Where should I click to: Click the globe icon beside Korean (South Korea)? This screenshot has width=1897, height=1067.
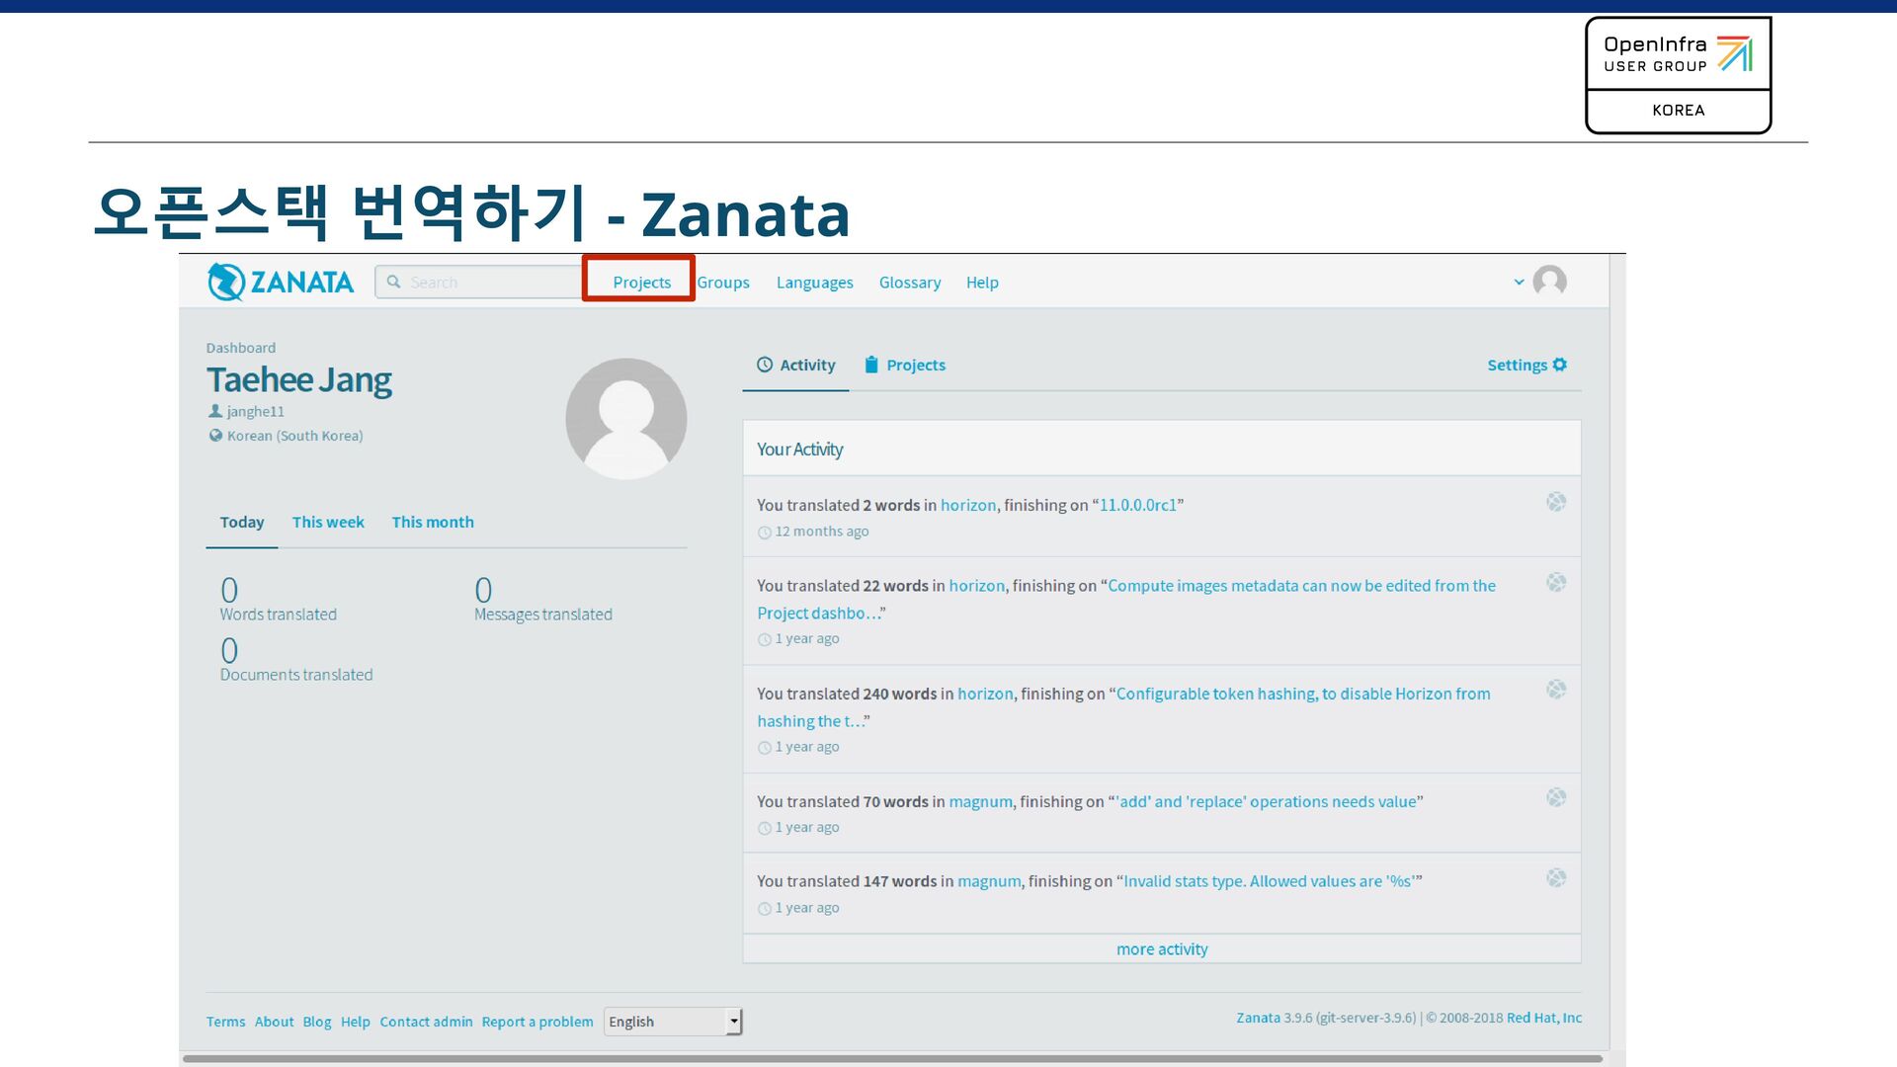click(x=215, y=436)
